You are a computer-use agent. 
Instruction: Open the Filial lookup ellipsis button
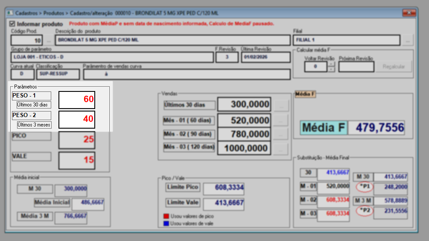point(408,41)
